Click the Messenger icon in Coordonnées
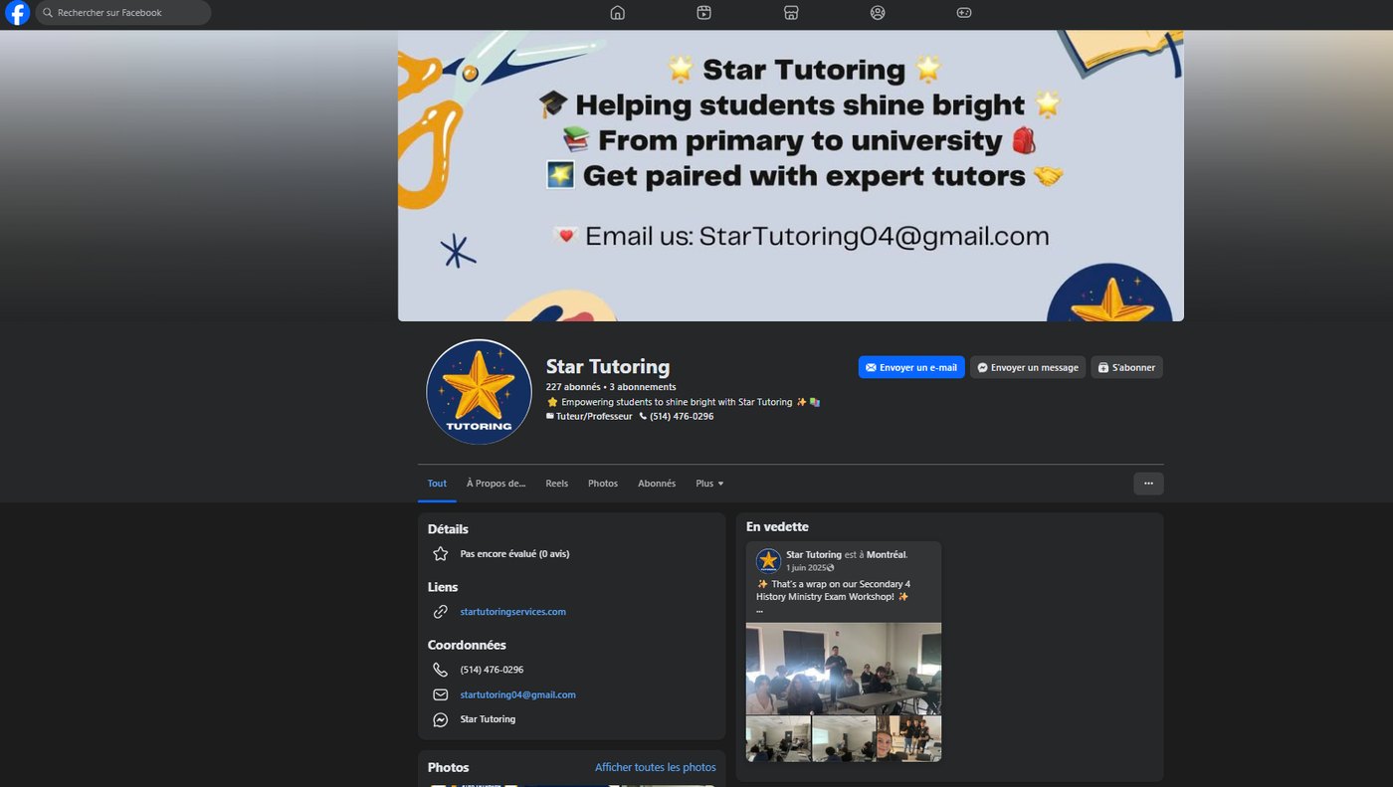 pos(441,719)
